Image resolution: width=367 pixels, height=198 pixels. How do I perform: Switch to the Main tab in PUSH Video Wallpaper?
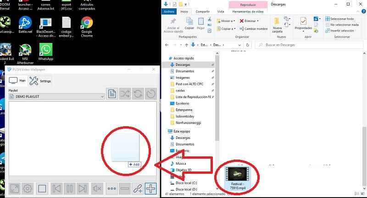(x=17, y=80)
